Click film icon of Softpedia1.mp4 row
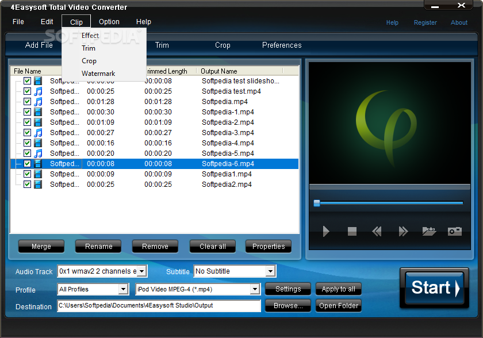Image resolution: width=483 pixels, height=338 pixels. (x=38, y=174)
